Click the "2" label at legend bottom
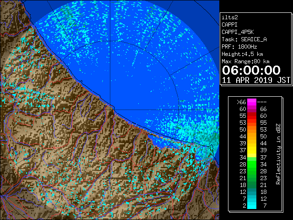 (x=244, y=205)
